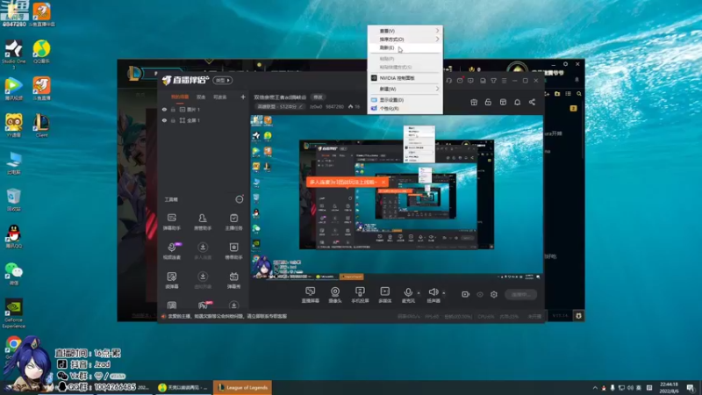Open the 回收站 recycle bin icon
This screenshot has width=702, height=395.
[13, 199]
